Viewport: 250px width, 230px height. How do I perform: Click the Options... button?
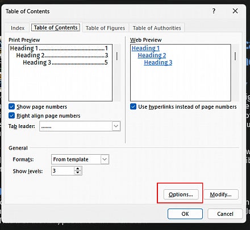point(181,194)
